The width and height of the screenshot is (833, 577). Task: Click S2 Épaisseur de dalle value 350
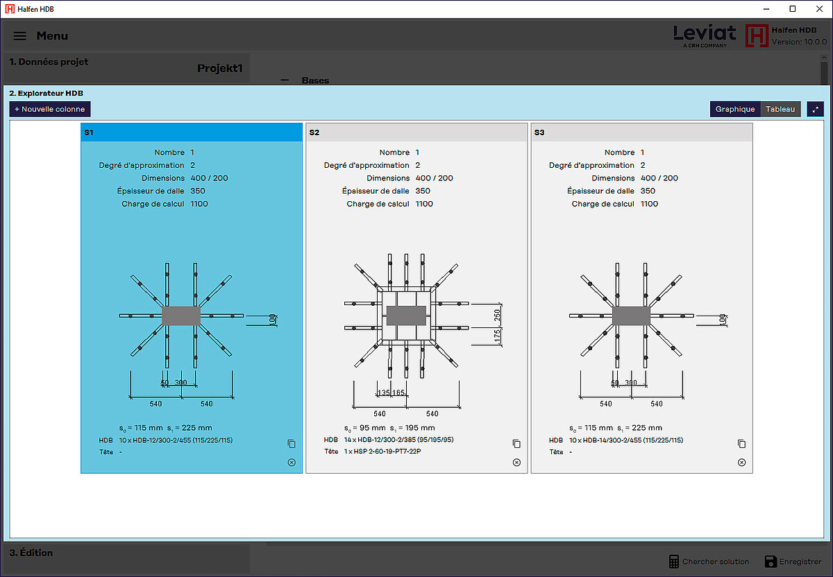423,191
